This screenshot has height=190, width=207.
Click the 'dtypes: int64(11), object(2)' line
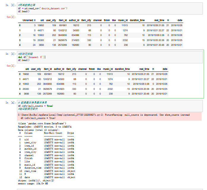click(x=36, y=180)
